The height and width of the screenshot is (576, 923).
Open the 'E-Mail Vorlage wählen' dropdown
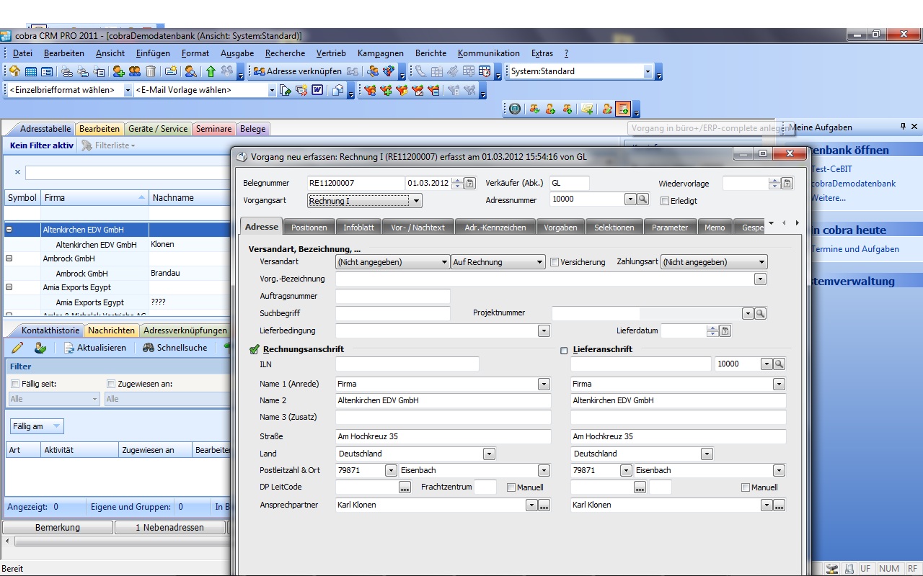(272, 91)
